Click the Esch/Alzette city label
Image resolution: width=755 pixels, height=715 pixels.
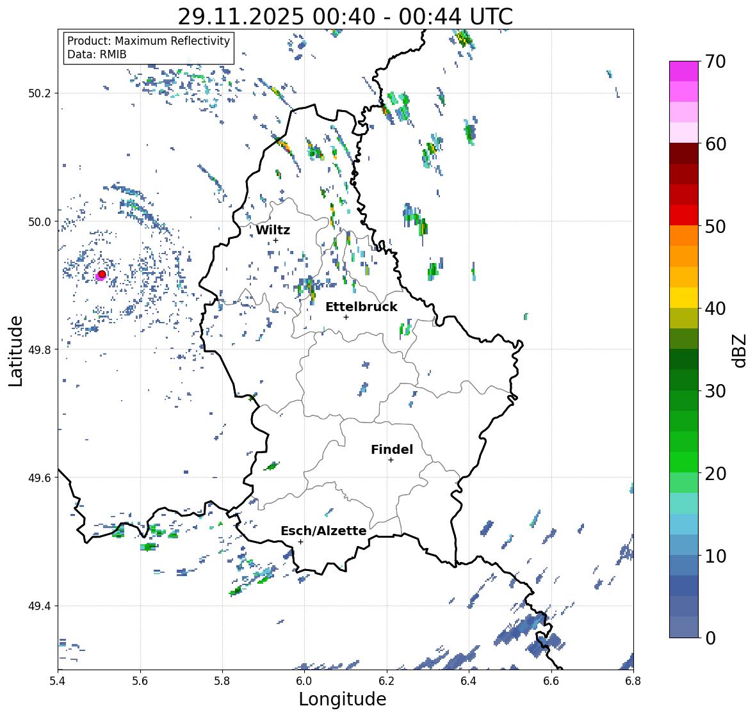click(323, 531)
